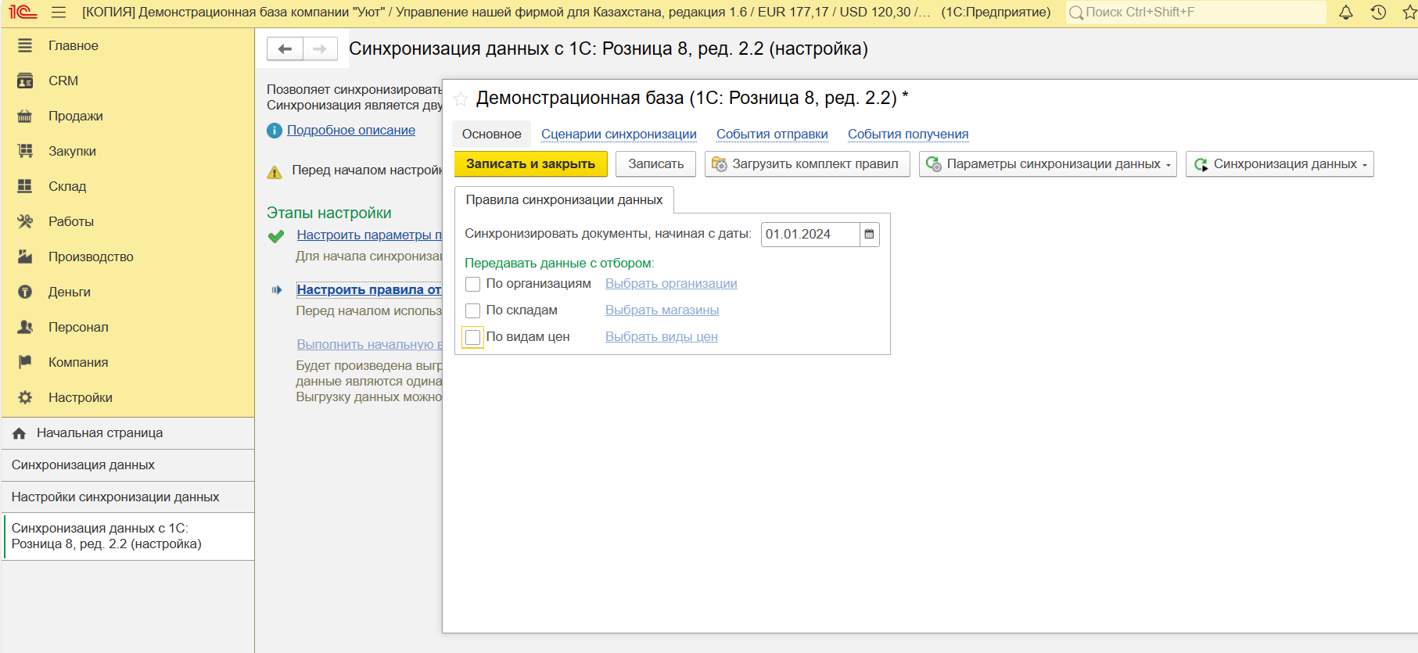Open Продажи in the left sidebar

[75, 116]
